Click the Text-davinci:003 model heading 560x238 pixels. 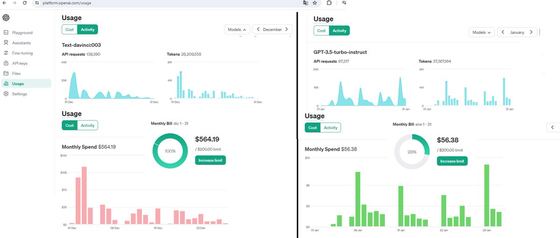(x=82, y=45)
